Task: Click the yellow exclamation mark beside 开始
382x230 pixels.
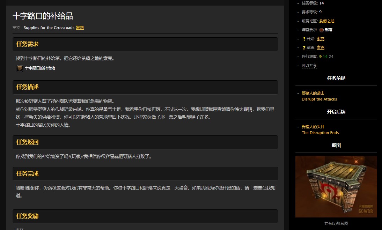Action: 304,39
